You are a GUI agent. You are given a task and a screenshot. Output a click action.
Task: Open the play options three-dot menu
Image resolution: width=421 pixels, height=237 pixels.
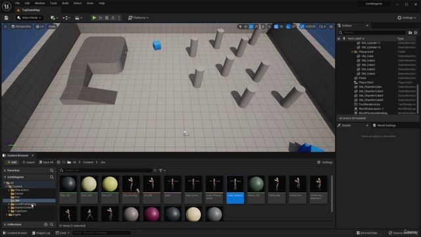point(119,18)
